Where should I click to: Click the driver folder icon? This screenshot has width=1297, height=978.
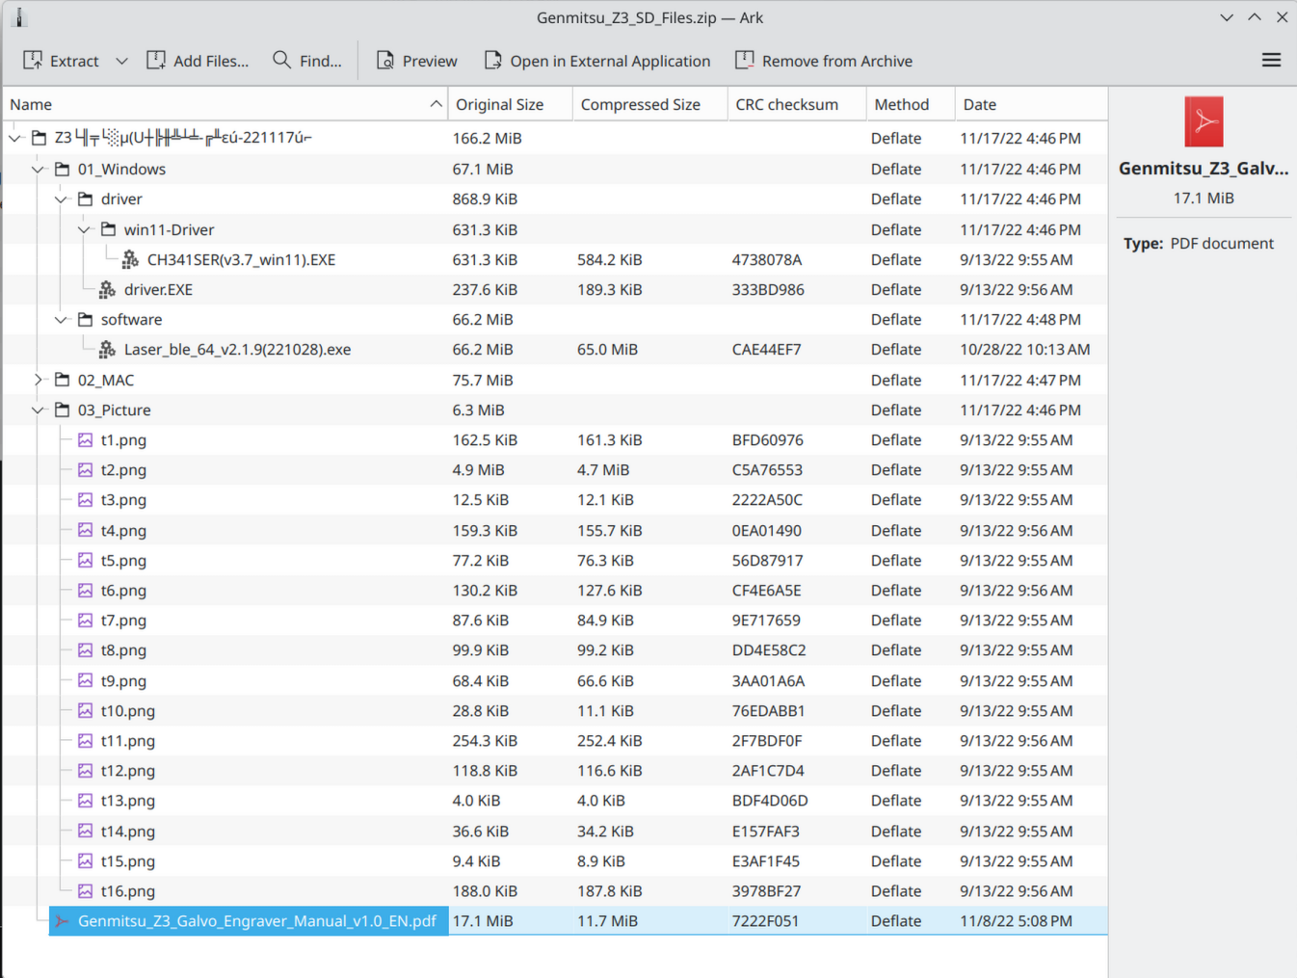coord(85,199)
